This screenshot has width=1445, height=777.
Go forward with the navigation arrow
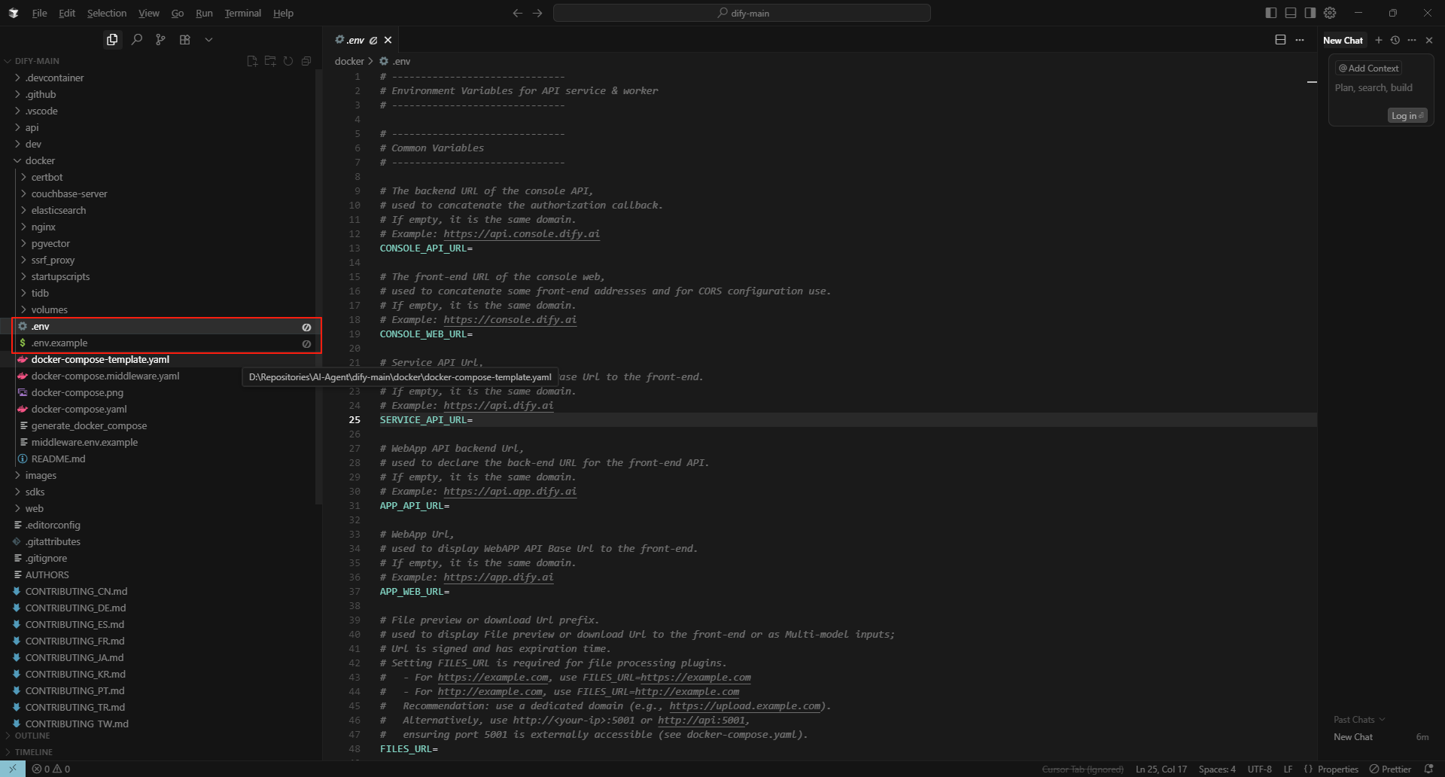[537, 13]
